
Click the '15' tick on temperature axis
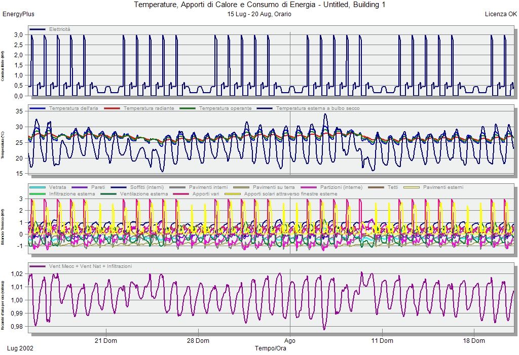coord(19,174)
